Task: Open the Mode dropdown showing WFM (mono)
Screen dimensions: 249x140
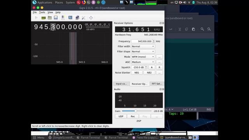Action: tap(143, 57)
